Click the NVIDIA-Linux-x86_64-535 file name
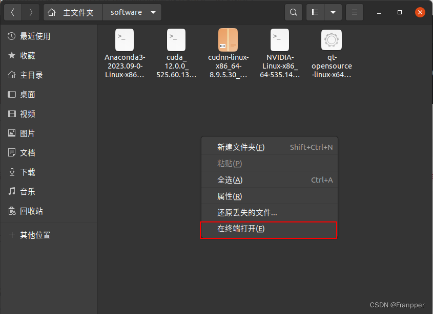This screenshot has height=314, width=433. 280,66
